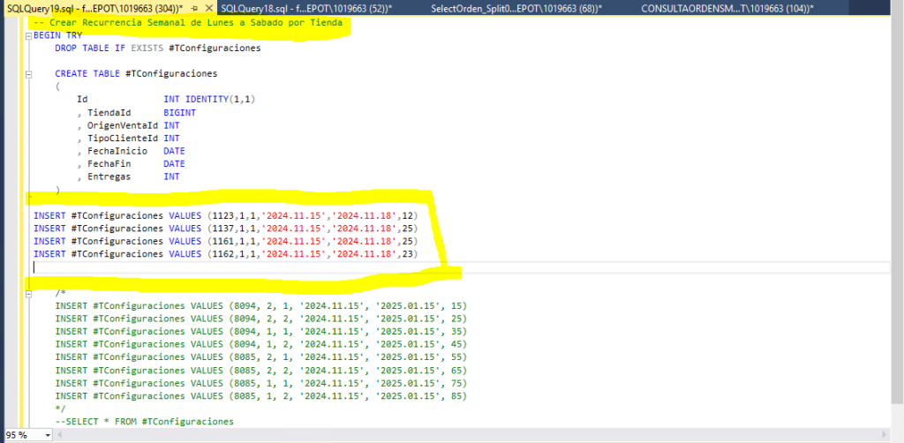
Task: Click the horizontal scrollbar track
Action: [x=473, y=436]
